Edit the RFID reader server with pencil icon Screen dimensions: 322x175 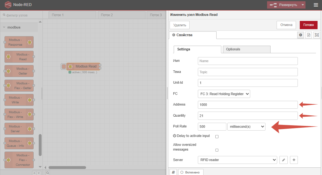pos(283,160)
